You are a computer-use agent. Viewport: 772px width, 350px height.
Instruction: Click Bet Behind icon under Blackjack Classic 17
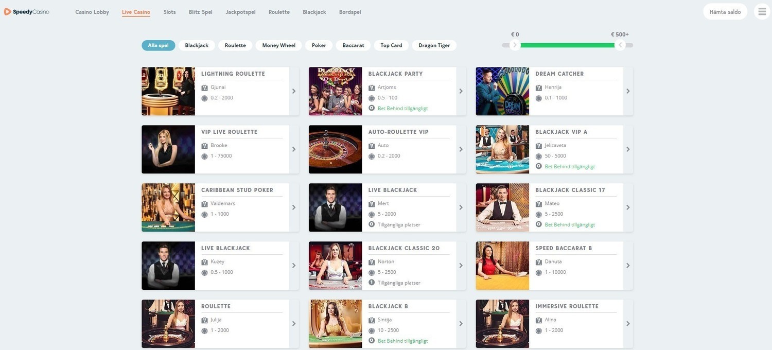pos(539,224)
